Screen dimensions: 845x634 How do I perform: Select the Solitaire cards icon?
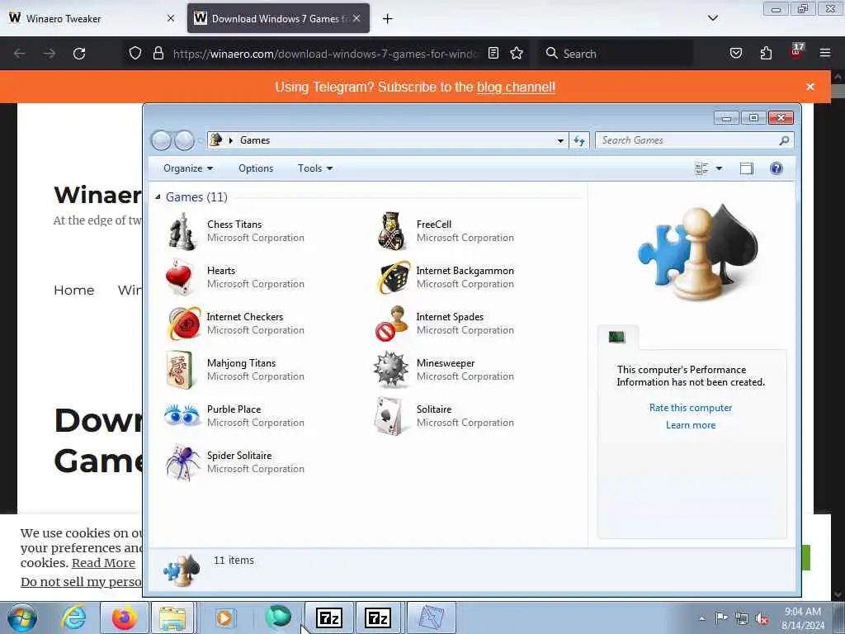[389, 416]
